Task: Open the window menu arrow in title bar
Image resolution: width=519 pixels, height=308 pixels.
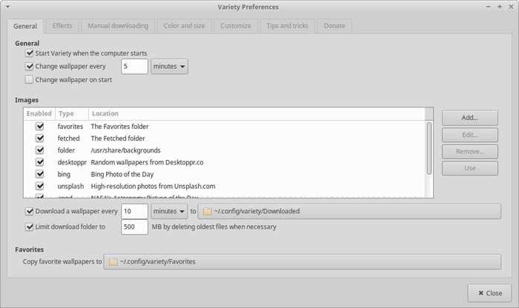Action: coord(7,7)
